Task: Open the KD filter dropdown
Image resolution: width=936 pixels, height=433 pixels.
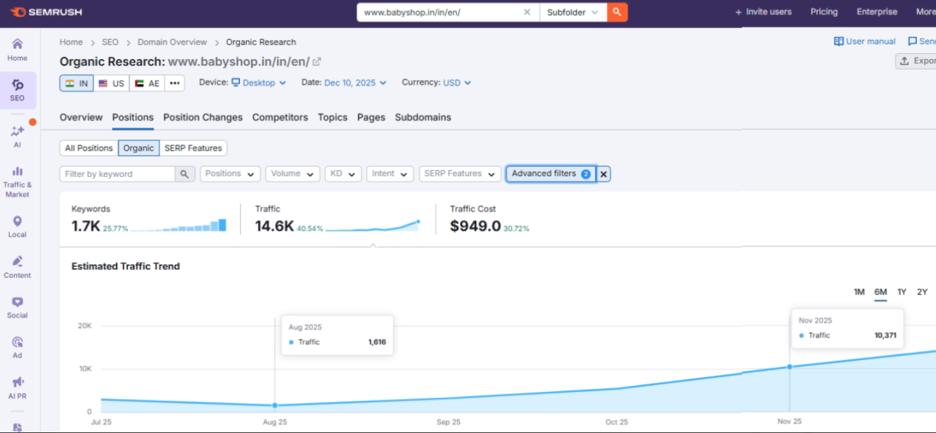Action: coord(342,174)
